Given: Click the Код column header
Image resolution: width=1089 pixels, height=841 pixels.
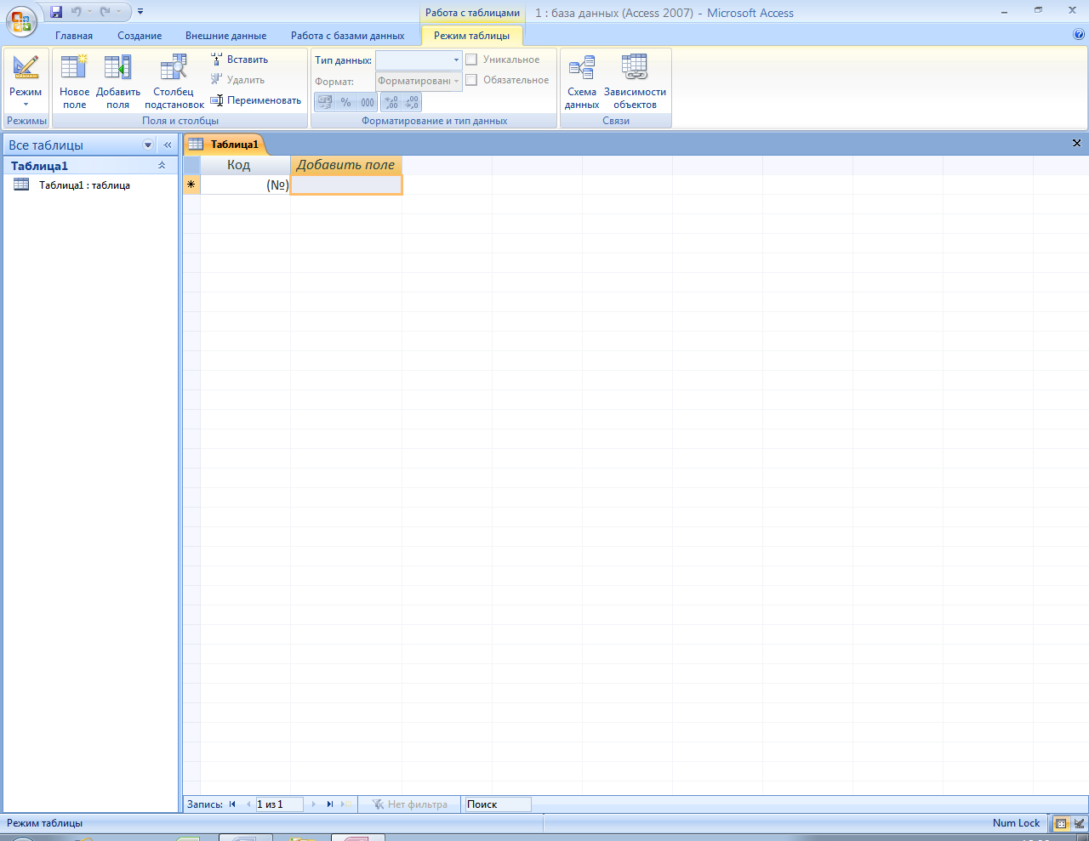Looking at the screenshot, I should pos(246,165).
